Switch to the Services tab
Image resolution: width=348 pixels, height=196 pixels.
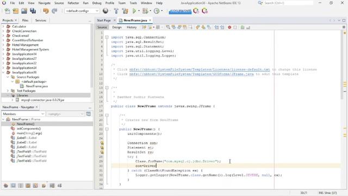point(41,20)
